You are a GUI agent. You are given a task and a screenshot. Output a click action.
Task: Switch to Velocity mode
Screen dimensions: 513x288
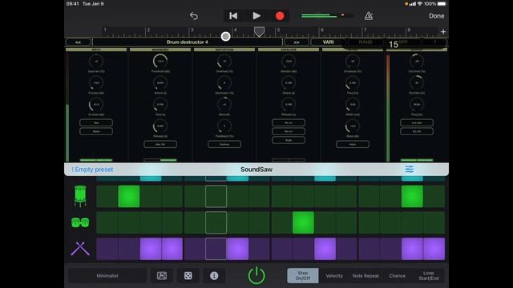pos(334,276)
